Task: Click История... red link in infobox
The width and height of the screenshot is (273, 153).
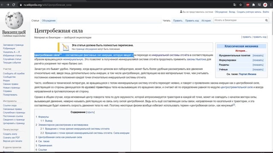Action: pyautogui.click(x=241, y=51)
